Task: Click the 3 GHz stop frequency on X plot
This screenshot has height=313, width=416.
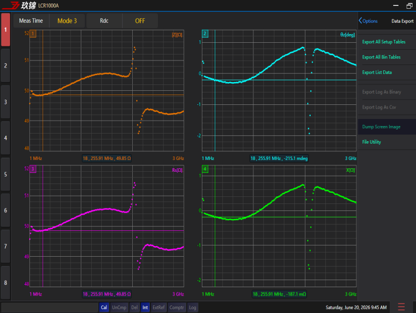Action: [x=350, y=294]
